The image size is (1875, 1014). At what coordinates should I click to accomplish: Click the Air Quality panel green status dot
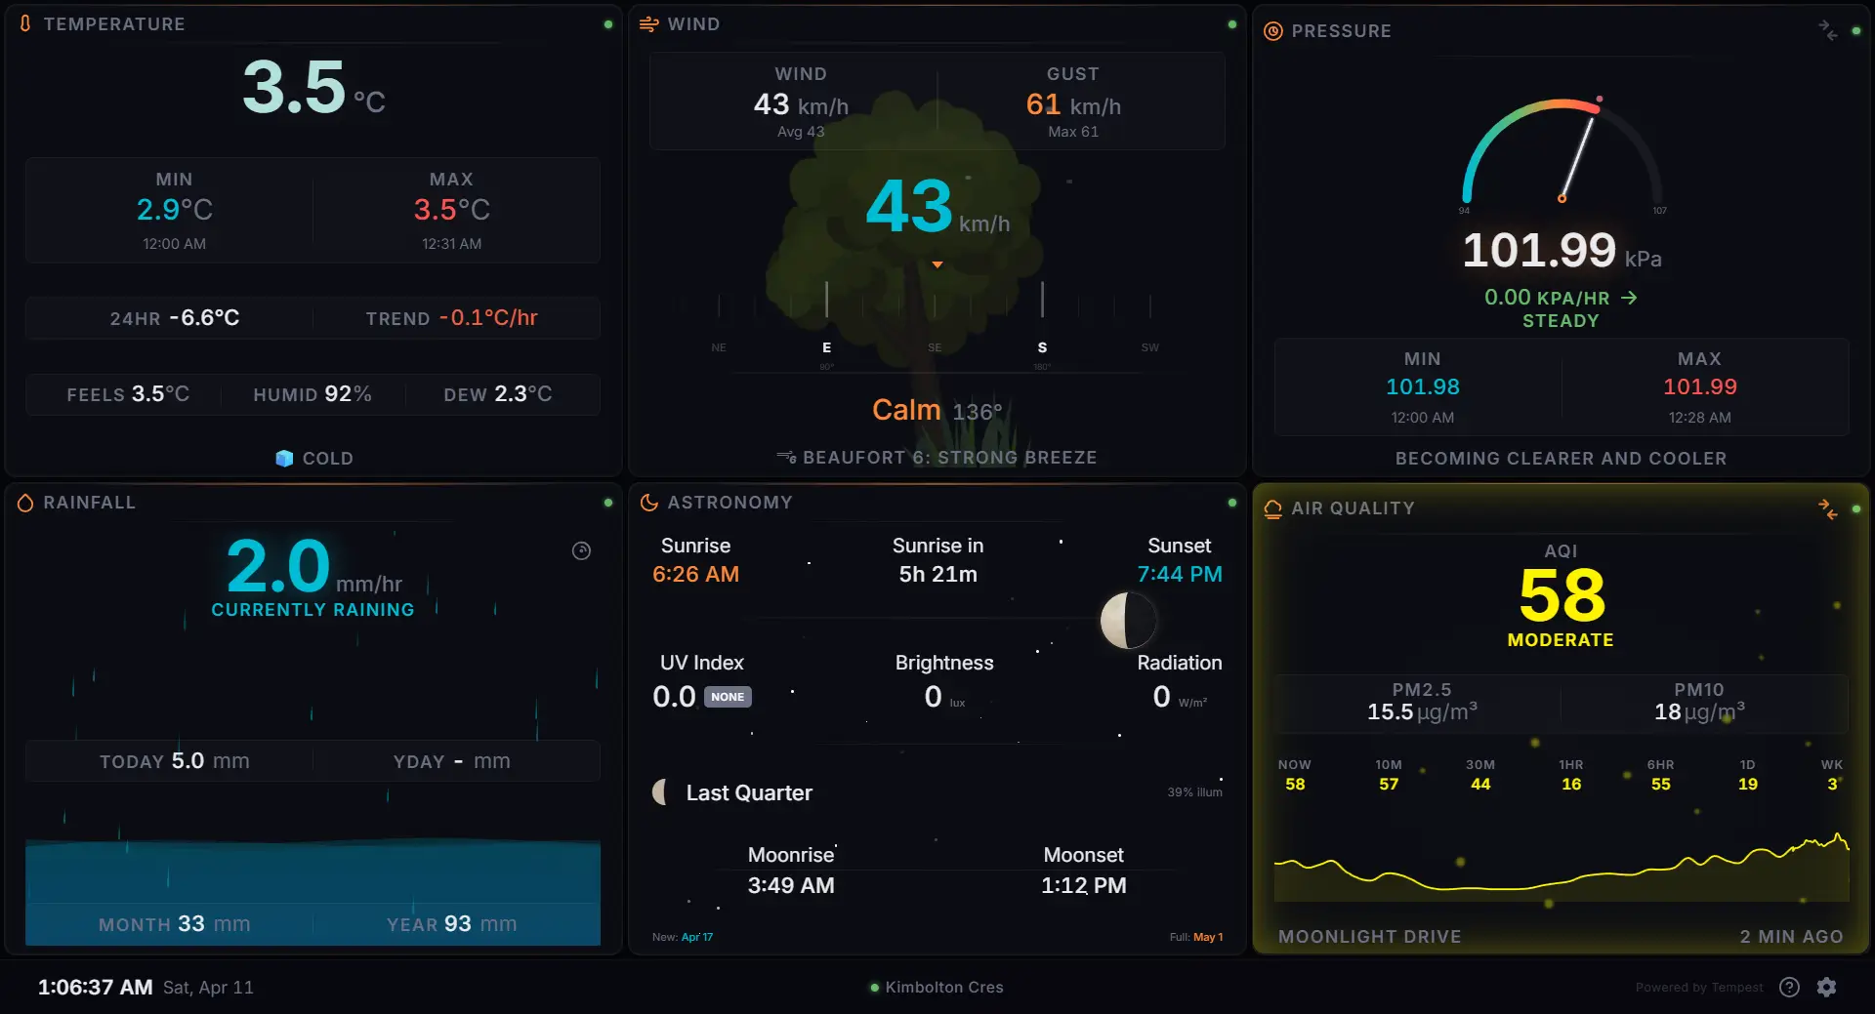click(1855, 508)
